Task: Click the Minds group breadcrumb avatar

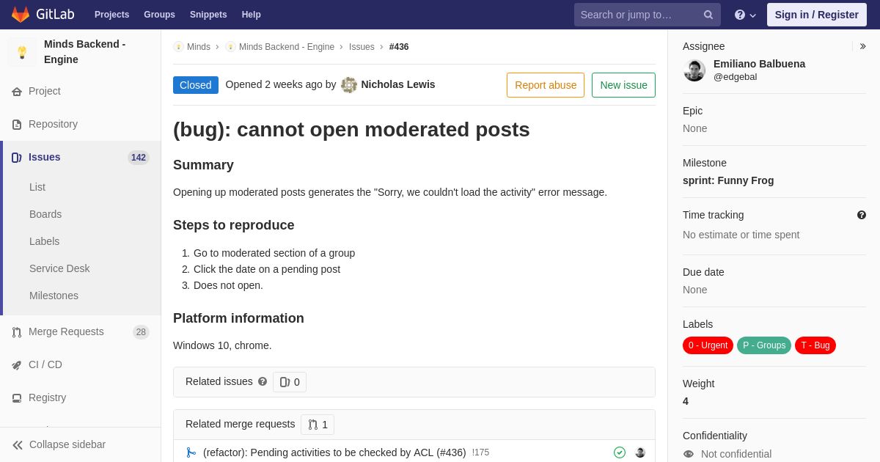Action: [x=178, y=47]
